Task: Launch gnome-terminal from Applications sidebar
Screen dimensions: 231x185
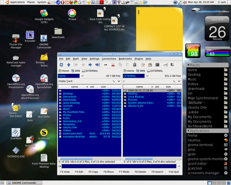Action: point(207,145)
